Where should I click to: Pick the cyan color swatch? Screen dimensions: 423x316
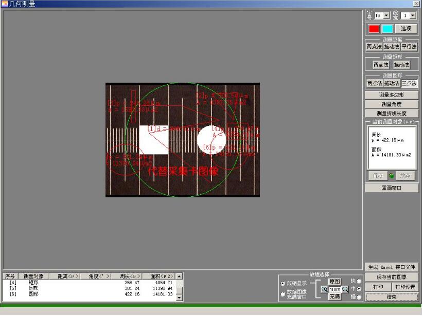pos(387,29)
